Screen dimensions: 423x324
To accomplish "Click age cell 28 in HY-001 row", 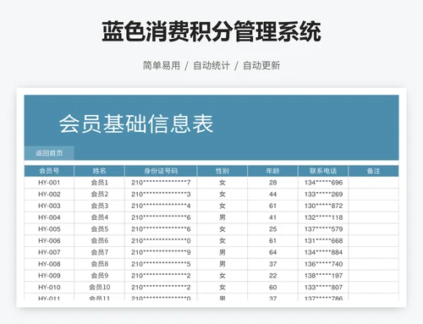I will pos(272,183).
